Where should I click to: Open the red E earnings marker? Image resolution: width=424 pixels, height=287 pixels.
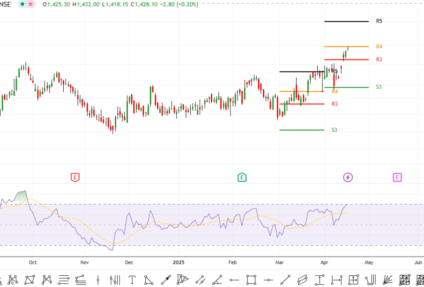click(75, 177)
